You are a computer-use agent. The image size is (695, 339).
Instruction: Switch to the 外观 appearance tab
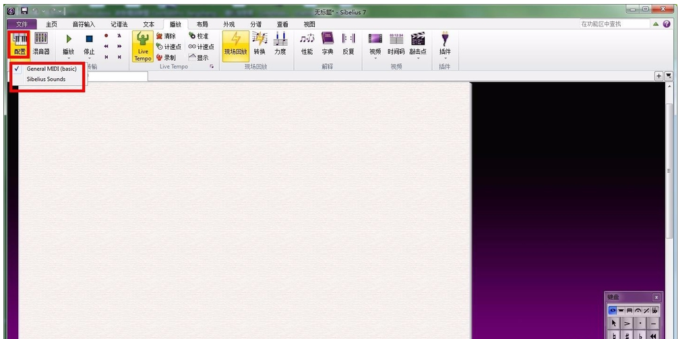229,24
